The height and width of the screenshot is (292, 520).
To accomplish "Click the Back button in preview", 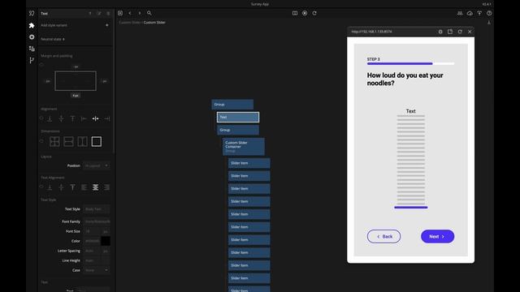I will [x=383, y=236].
